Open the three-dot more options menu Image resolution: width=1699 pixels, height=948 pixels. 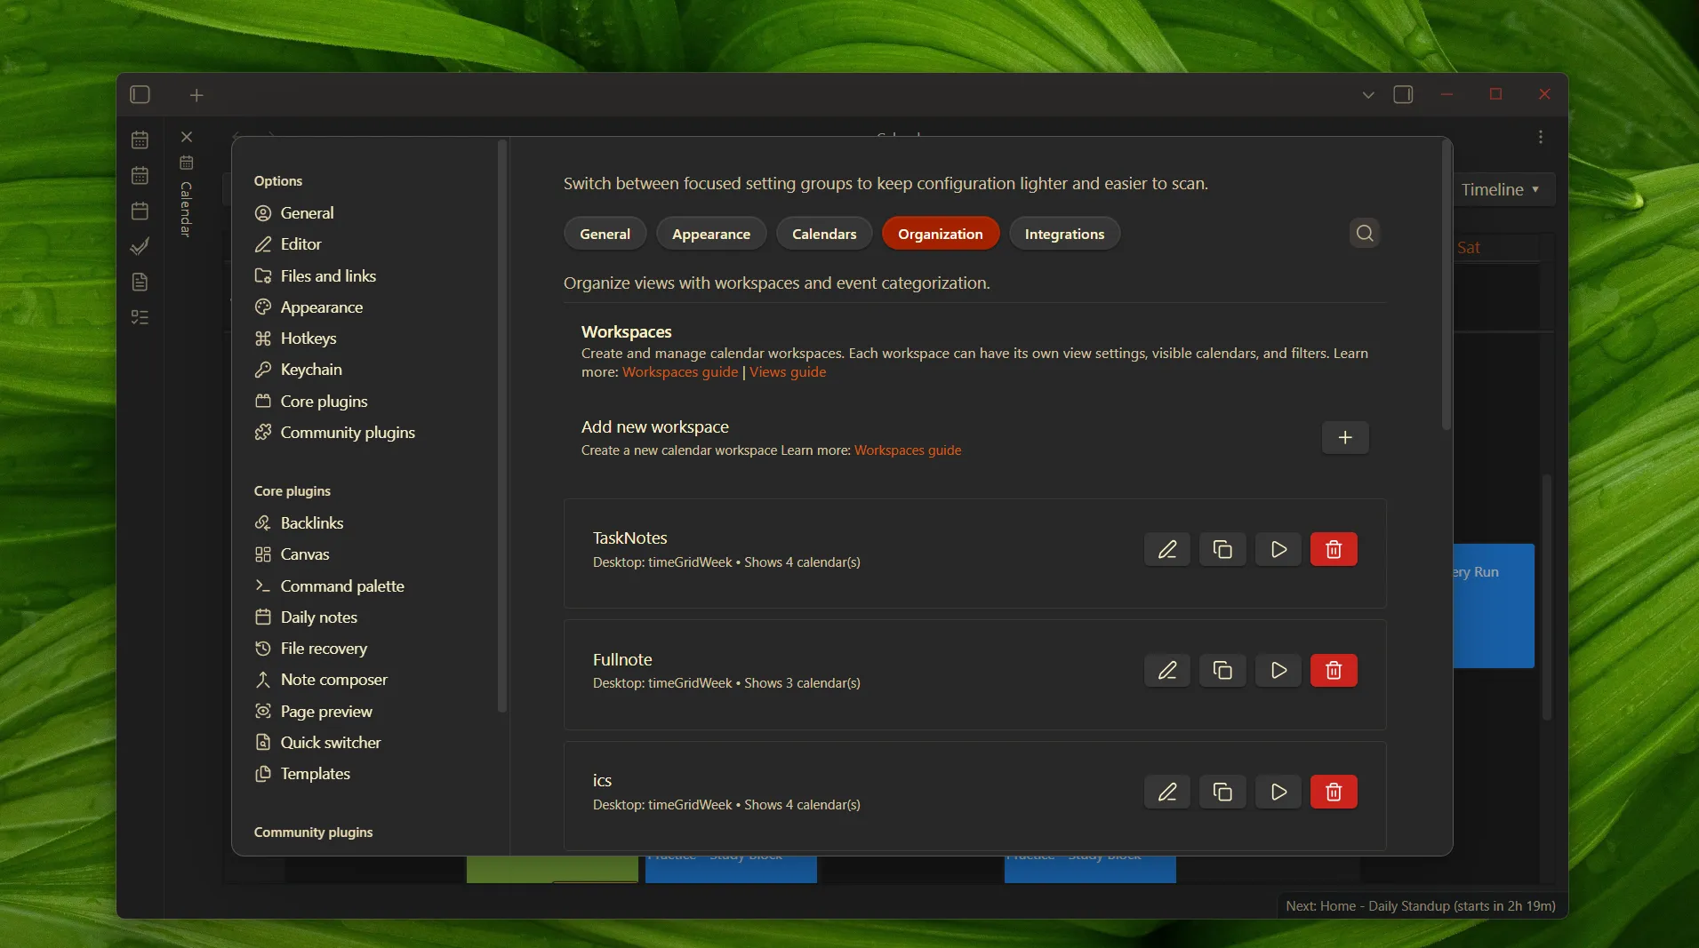[x=1541, y=137]
